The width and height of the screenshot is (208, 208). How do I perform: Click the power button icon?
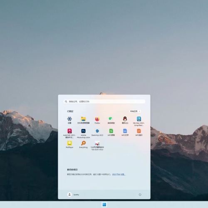(x=140, y=195)
